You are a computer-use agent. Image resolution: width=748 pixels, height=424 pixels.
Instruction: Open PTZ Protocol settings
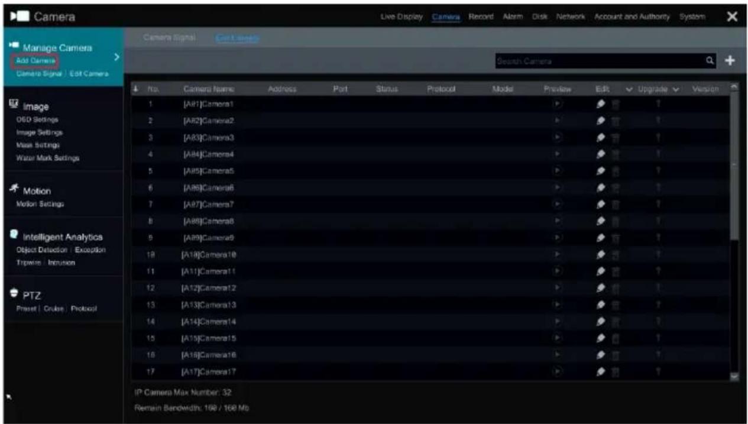pos(83,309)
